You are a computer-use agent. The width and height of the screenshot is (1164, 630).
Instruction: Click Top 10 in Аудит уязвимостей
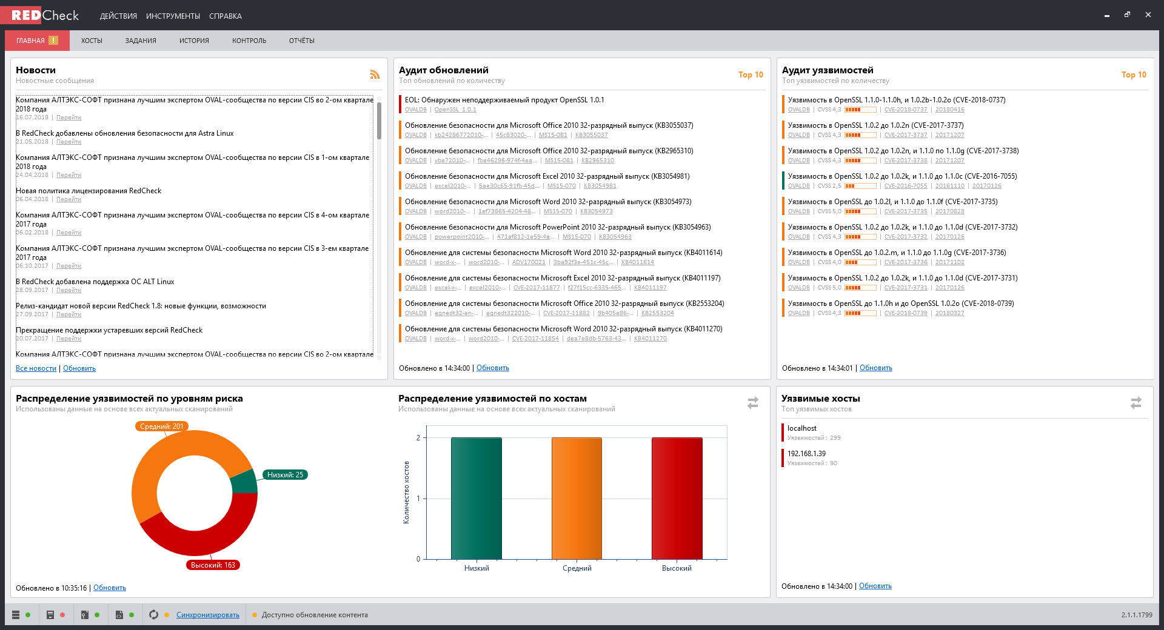click(1134, 75)
